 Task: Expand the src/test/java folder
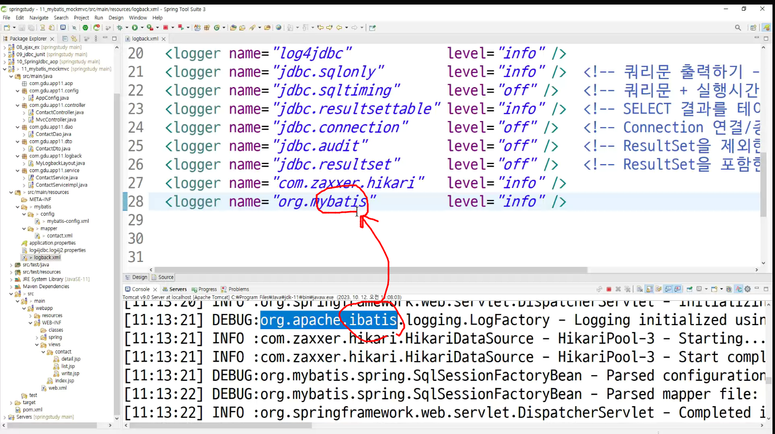click(11, 265)
